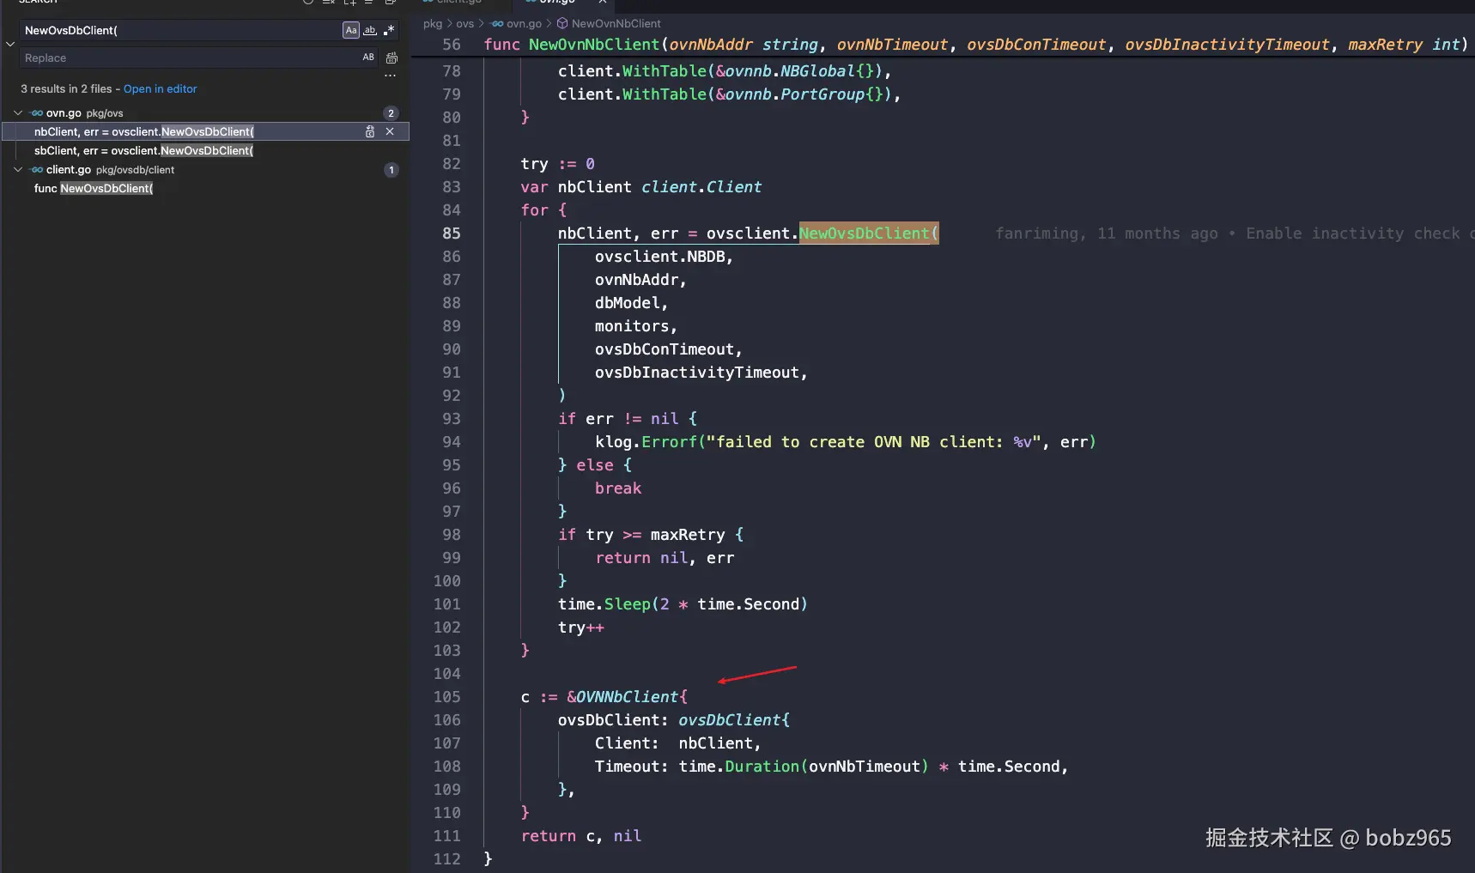The width and height of the screenshot is (1475, 873).
Task: Click time.Sleep call on line 101
Action: click(604, 604)
